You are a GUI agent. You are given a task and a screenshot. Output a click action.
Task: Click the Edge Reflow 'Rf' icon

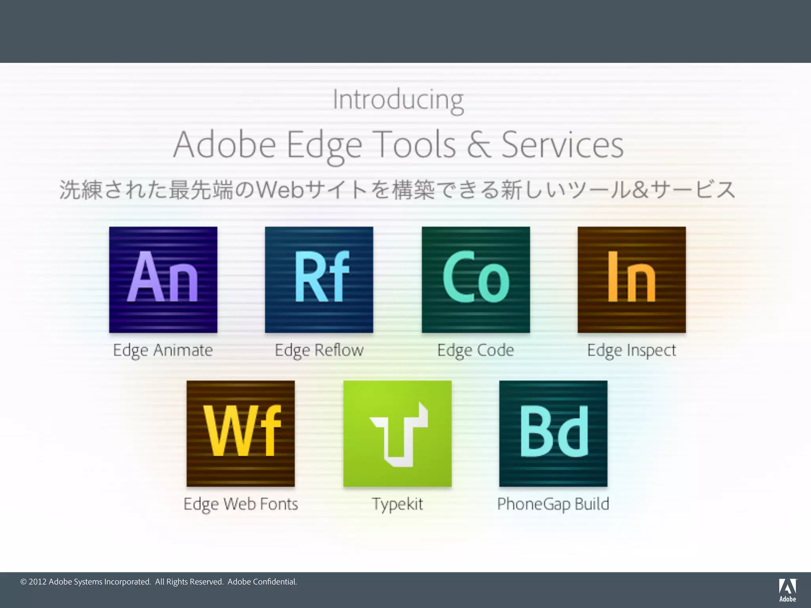click(319, 280)
